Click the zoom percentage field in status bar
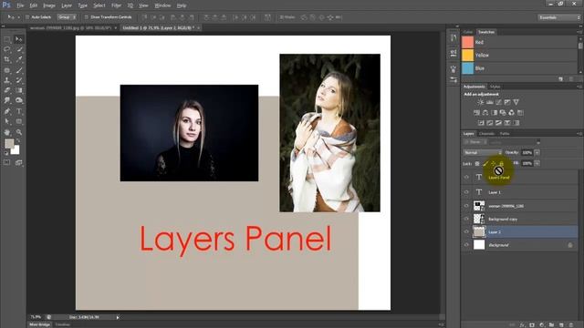Screen dimensions: 584x328 (x=36, y=317)
